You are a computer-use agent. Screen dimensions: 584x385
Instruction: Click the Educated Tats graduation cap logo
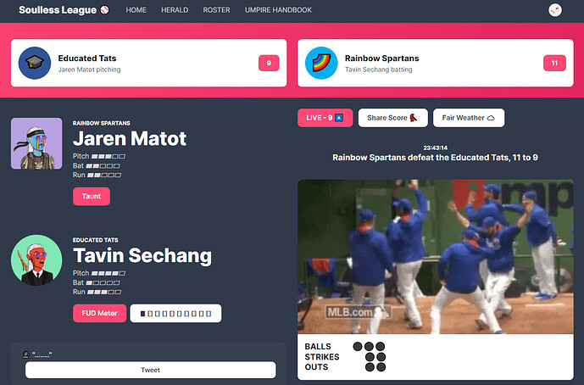tap(35, 63)
